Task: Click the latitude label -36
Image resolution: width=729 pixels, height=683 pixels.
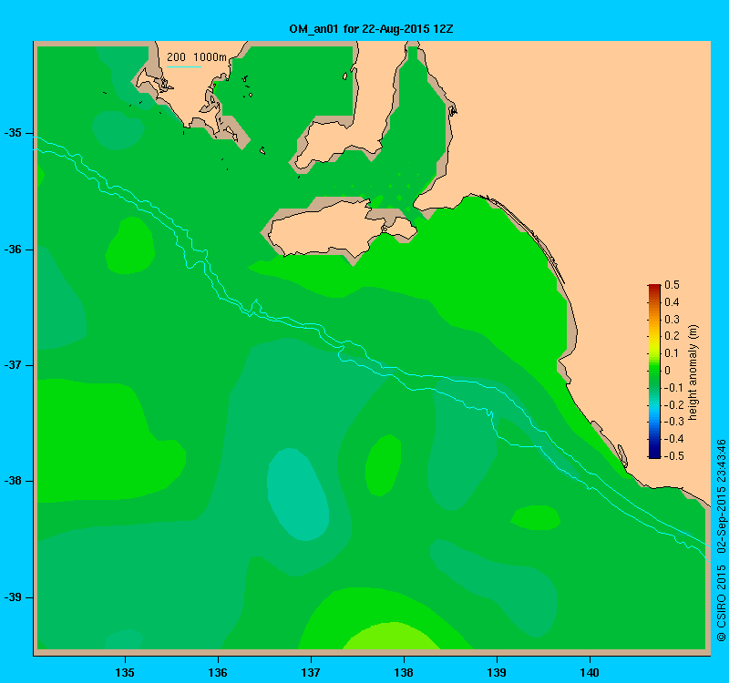Action: pos(13,250)
